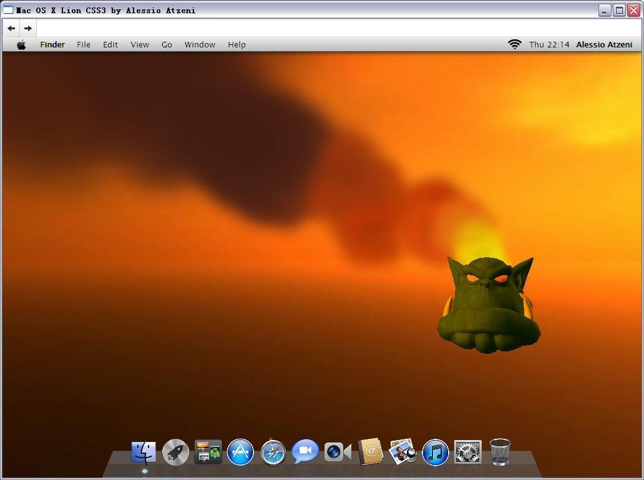Open the iChat video chat icon

click(305, 451)
